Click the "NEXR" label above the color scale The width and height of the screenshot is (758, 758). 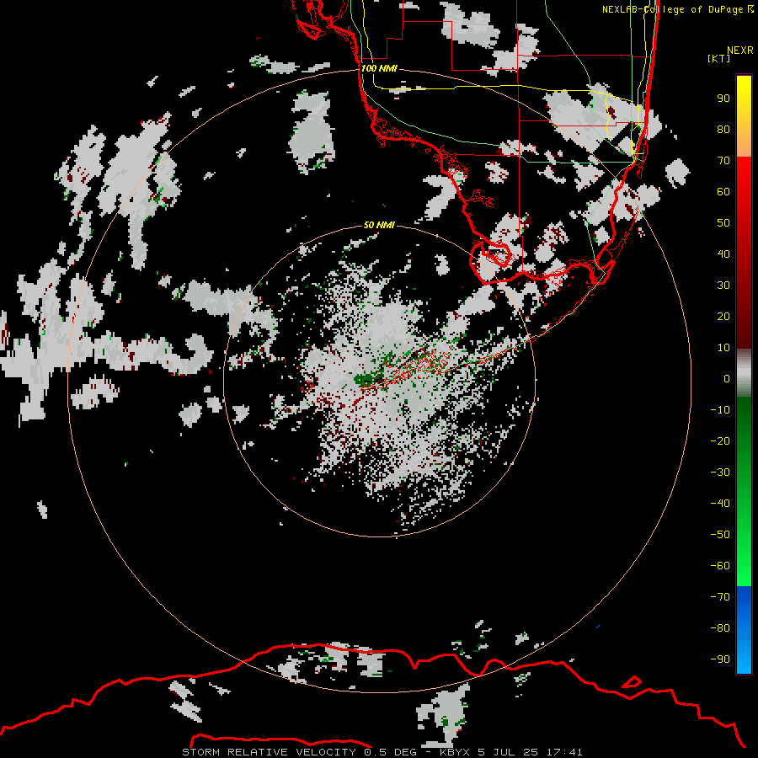740,51
